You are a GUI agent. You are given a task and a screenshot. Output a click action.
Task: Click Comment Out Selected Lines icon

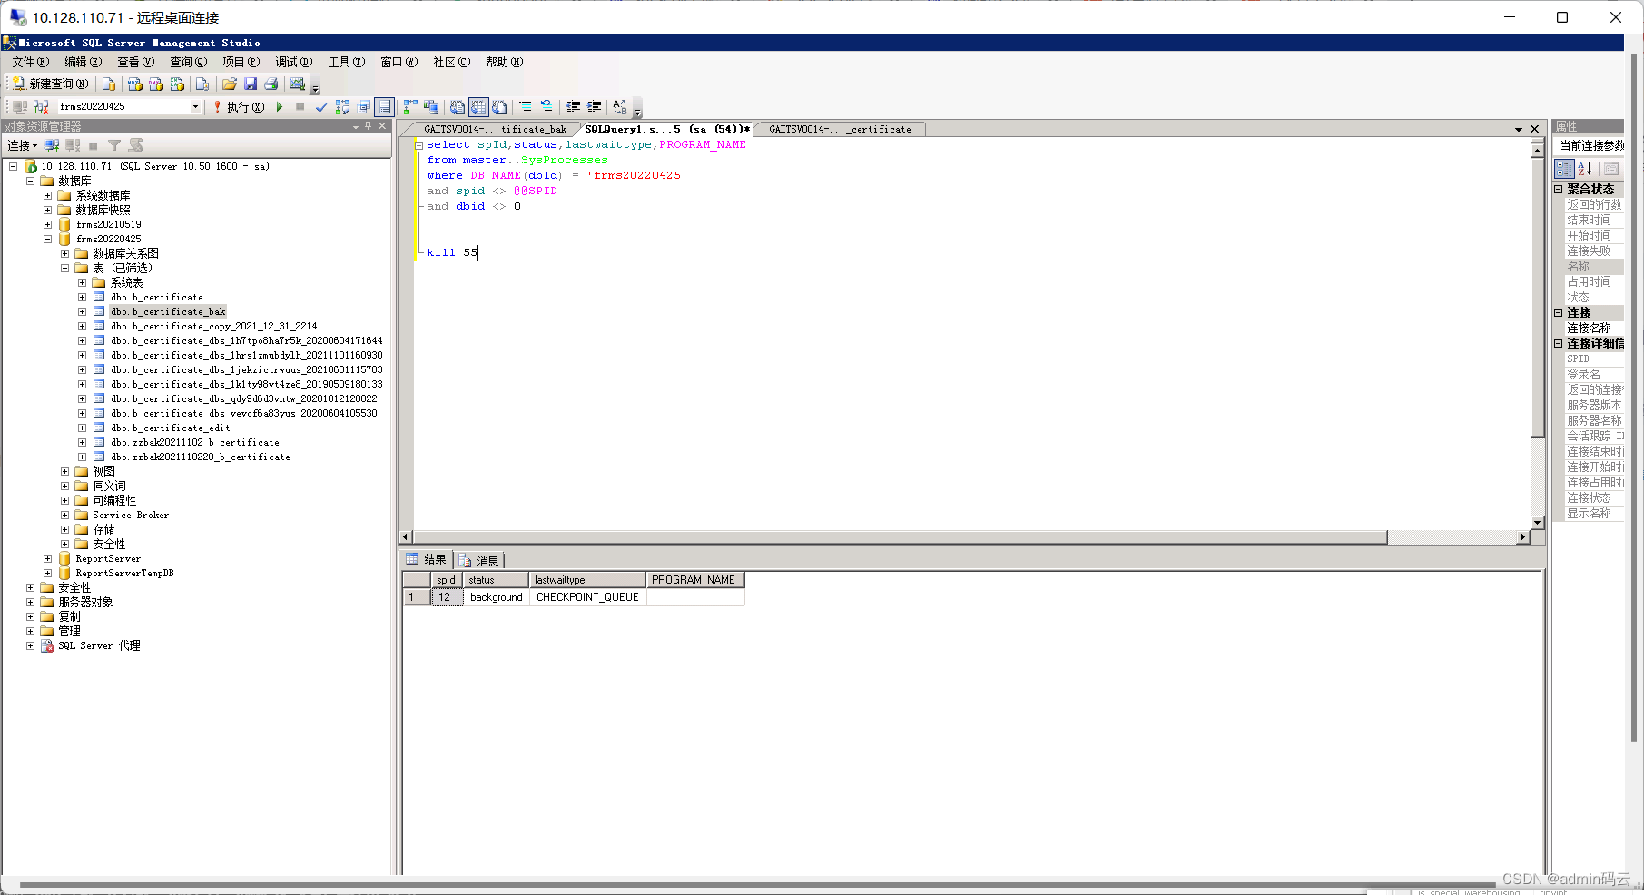coord(526,107)
